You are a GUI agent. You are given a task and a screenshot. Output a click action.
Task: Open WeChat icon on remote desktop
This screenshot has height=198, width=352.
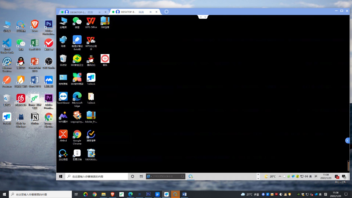pyautogui.click(x=77, y=22)
